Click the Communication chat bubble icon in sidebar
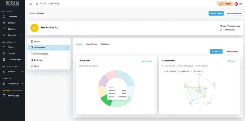The image size is (245, 121). [4, 60]
